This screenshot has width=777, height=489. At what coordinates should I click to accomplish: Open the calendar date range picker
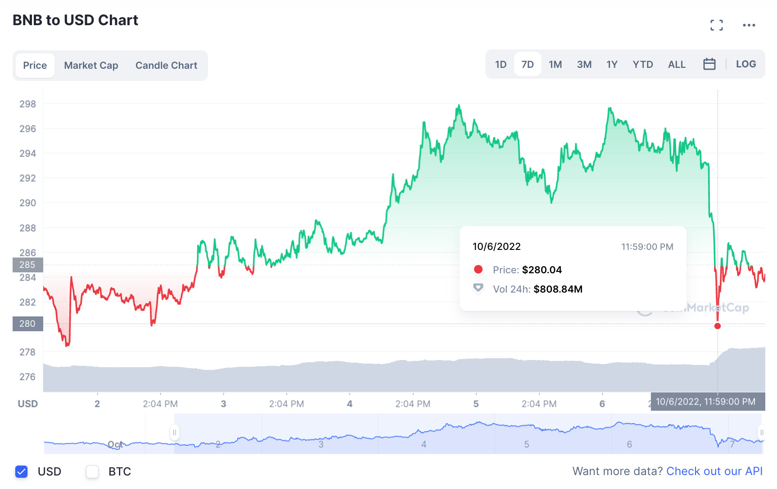tap(709, 64)
